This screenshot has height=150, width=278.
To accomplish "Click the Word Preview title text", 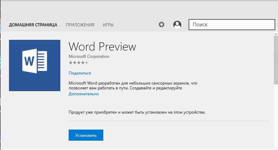I will point(102,46).
